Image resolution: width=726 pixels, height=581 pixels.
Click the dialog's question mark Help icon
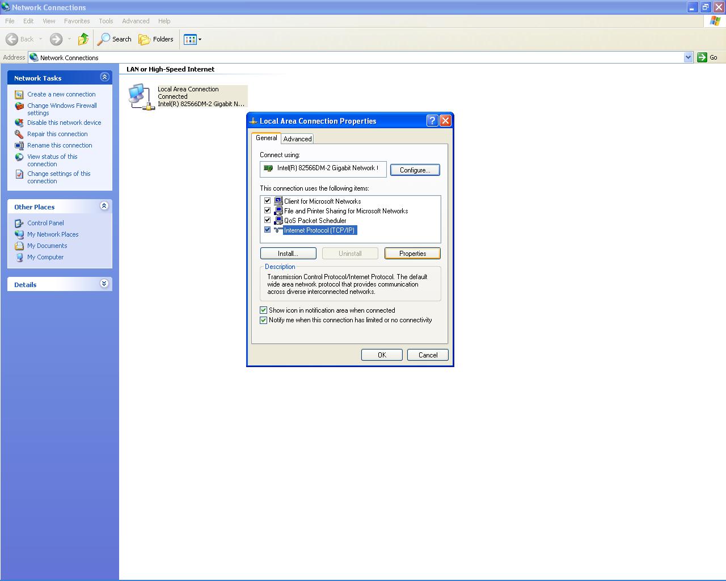pos(432,121)
